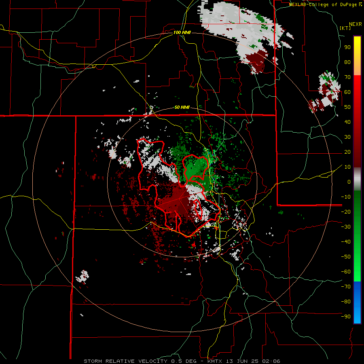Viewport: 364px width, 364px height.
Task: Pick the gray zero-velocity segment of color bar
Action: 357,179
